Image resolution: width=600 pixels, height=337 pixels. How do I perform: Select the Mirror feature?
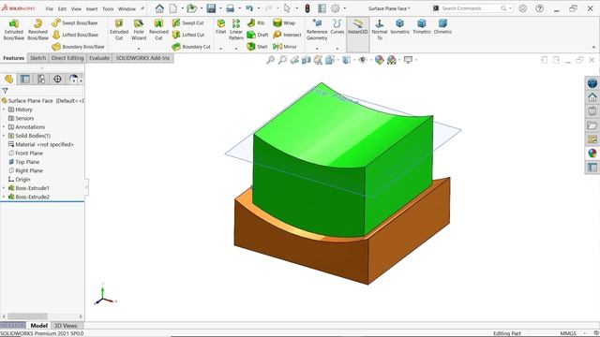coord(285,47)
